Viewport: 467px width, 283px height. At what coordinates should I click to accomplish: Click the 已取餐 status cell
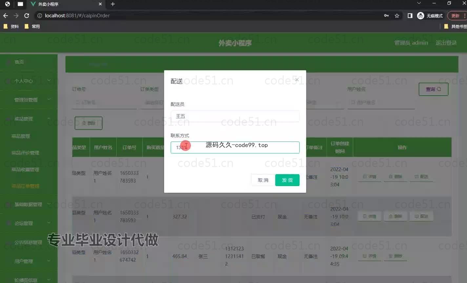(x=258, y=256)
